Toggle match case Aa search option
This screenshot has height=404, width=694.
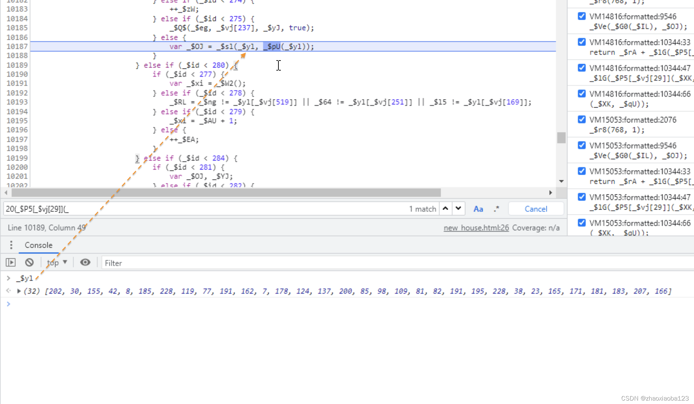478,209
